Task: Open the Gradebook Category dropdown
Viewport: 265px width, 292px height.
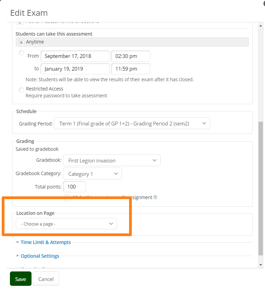Action: click(92, 174)
